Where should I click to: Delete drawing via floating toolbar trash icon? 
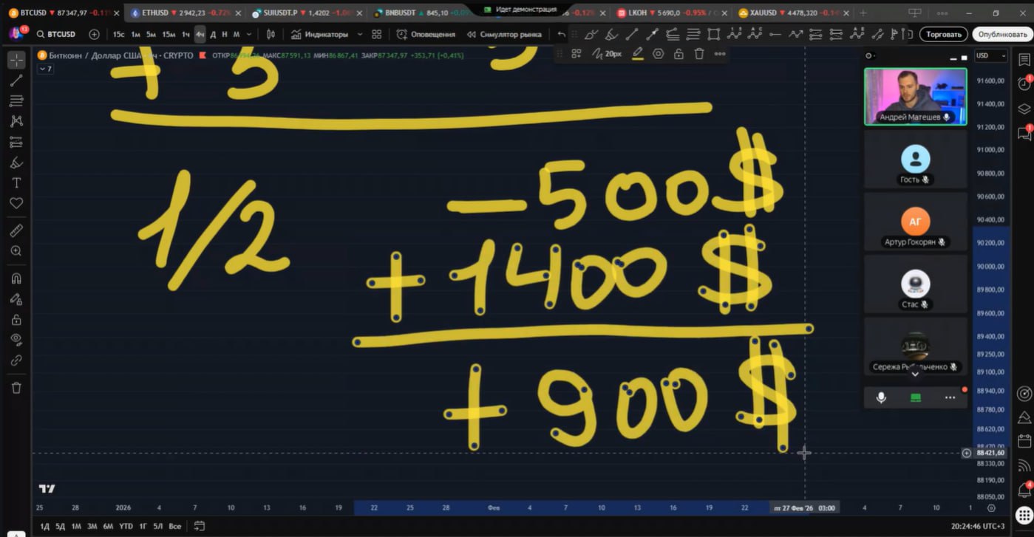(698, 54)
